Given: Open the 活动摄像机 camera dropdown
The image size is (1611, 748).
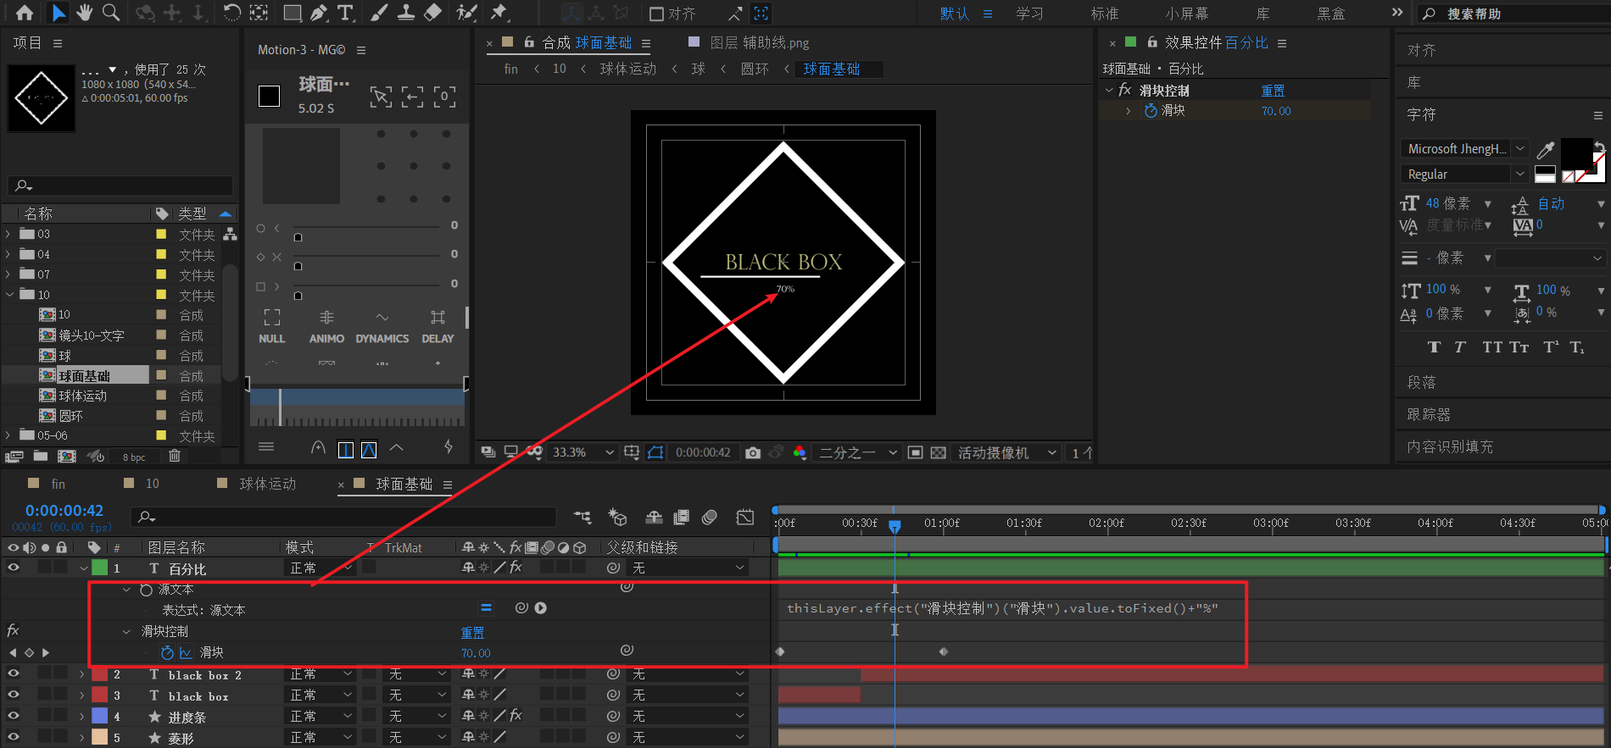Looking at the screenshot, I should click(x=1006, y=452).
